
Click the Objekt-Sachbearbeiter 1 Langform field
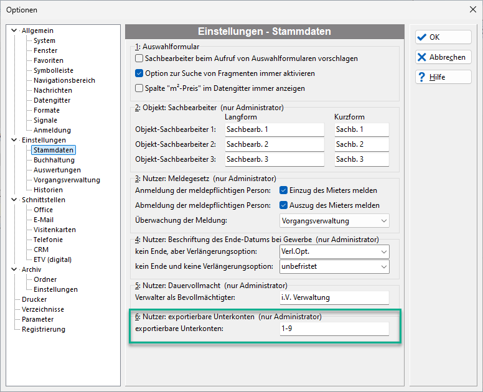click(x=274, y=129)
